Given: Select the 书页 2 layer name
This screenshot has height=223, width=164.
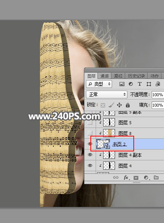Looking at the screenshot, I should tap(119, 144).
